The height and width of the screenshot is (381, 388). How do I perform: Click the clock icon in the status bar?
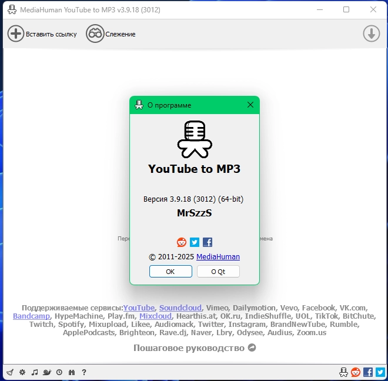pyautogui.click(x=59, y=372)
